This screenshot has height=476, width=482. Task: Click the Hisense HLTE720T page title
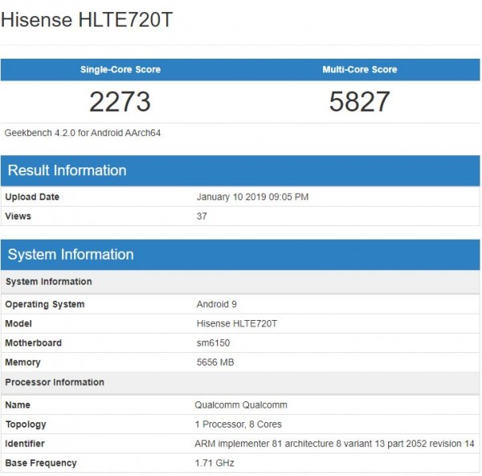(86, 21)
